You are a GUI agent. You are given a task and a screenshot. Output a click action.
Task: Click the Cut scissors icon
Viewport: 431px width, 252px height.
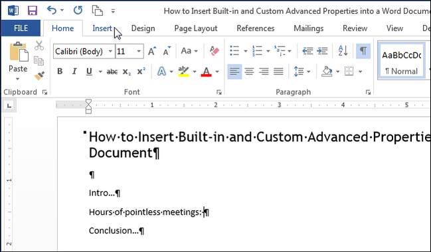39,46
